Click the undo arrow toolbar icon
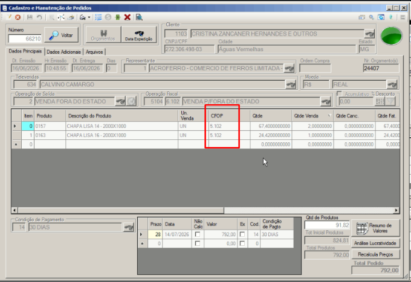This screenshot has height=282, width=411. 39,17
